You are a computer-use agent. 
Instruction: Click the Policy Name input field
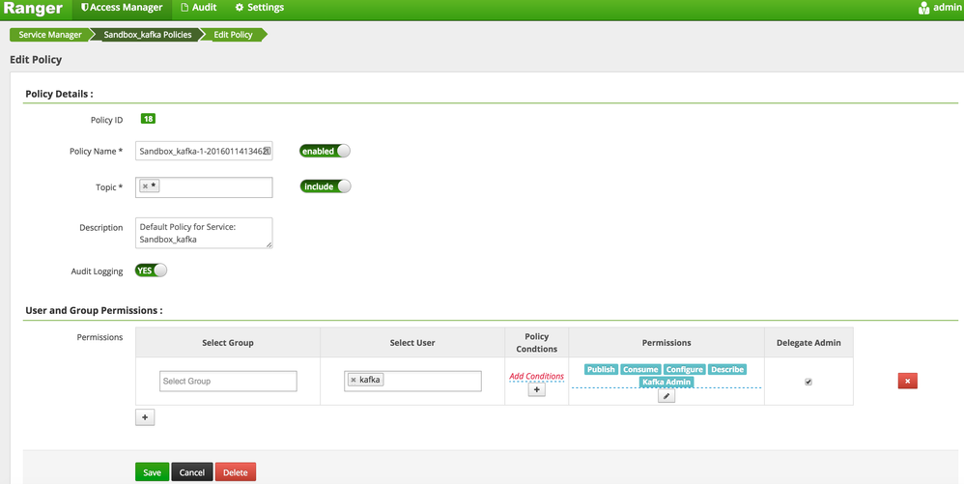pyautogui.click(x=204, y=151)
